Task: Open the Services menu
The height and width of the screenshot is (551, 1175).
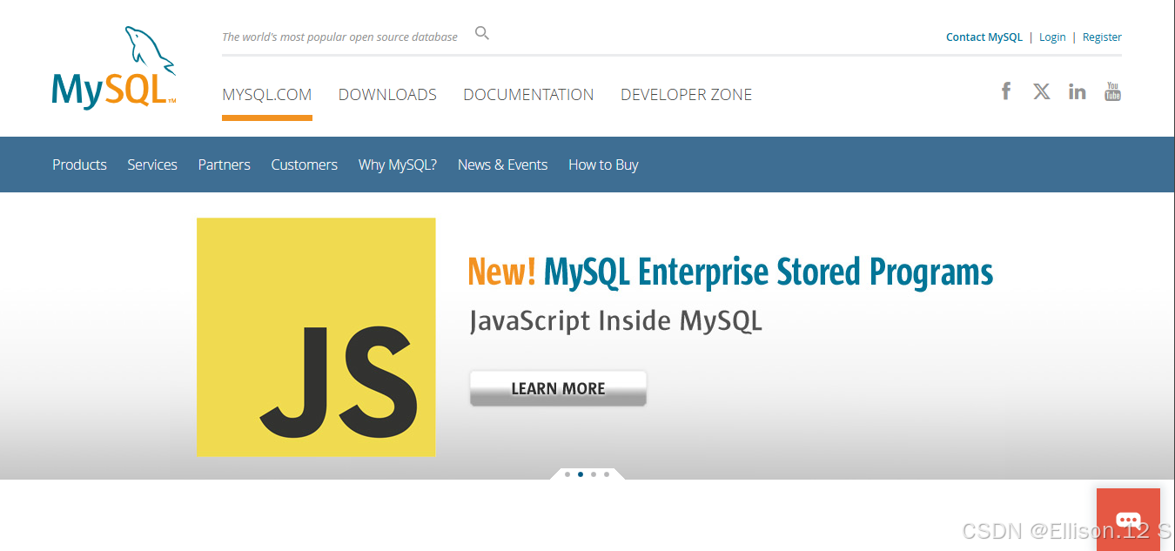Action: point(152,165)
